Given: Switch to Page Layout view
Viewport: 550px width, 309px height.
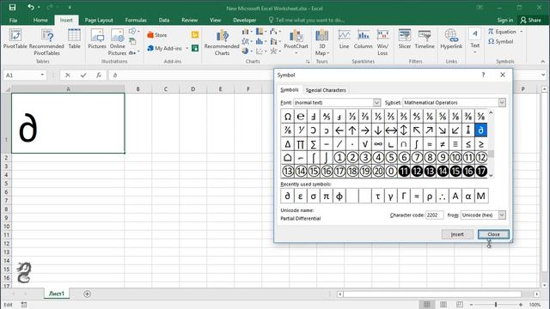Looking at the screenshot, I should point(443,305).
